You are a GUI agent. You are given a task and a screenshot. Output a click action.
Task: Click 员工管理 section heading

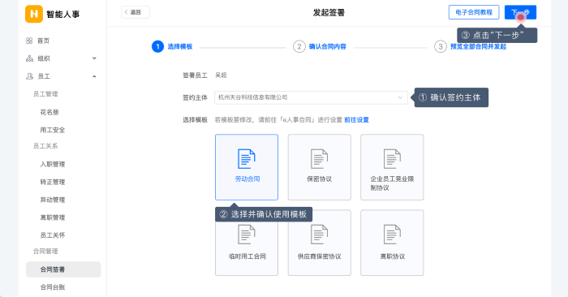(x=45, y=94)
